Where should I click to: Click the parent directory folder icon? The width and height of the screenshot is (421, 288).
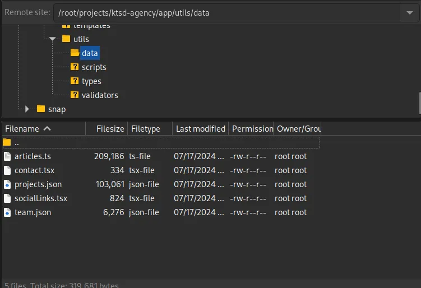(7, 142)
